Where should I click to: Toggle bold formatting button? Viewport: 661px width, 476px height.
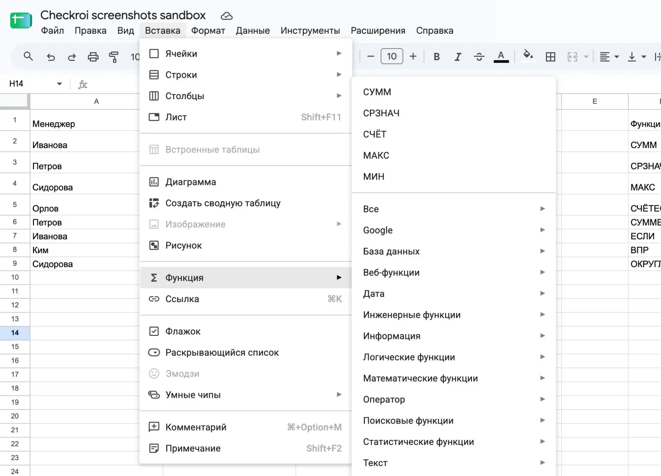pos(437,56)
